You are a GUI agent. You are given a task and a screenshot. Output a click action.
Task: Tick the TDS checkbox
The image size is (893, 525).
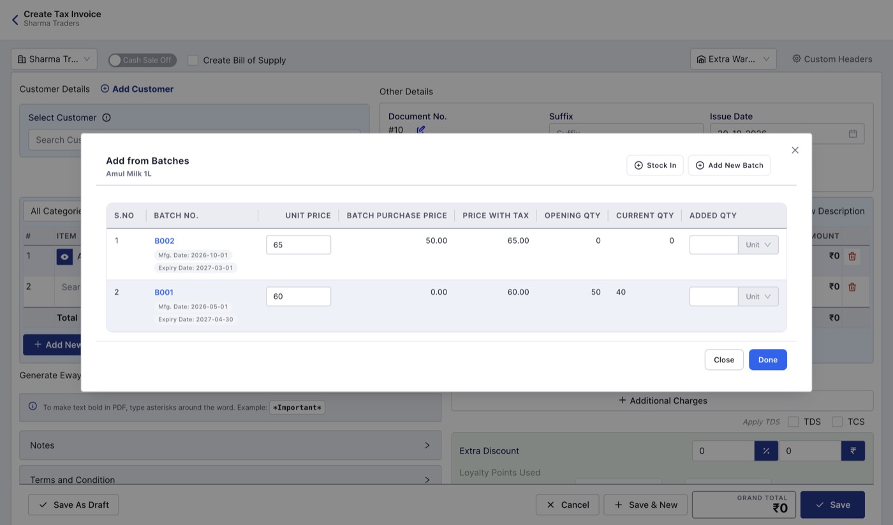[x=793, y=422]
